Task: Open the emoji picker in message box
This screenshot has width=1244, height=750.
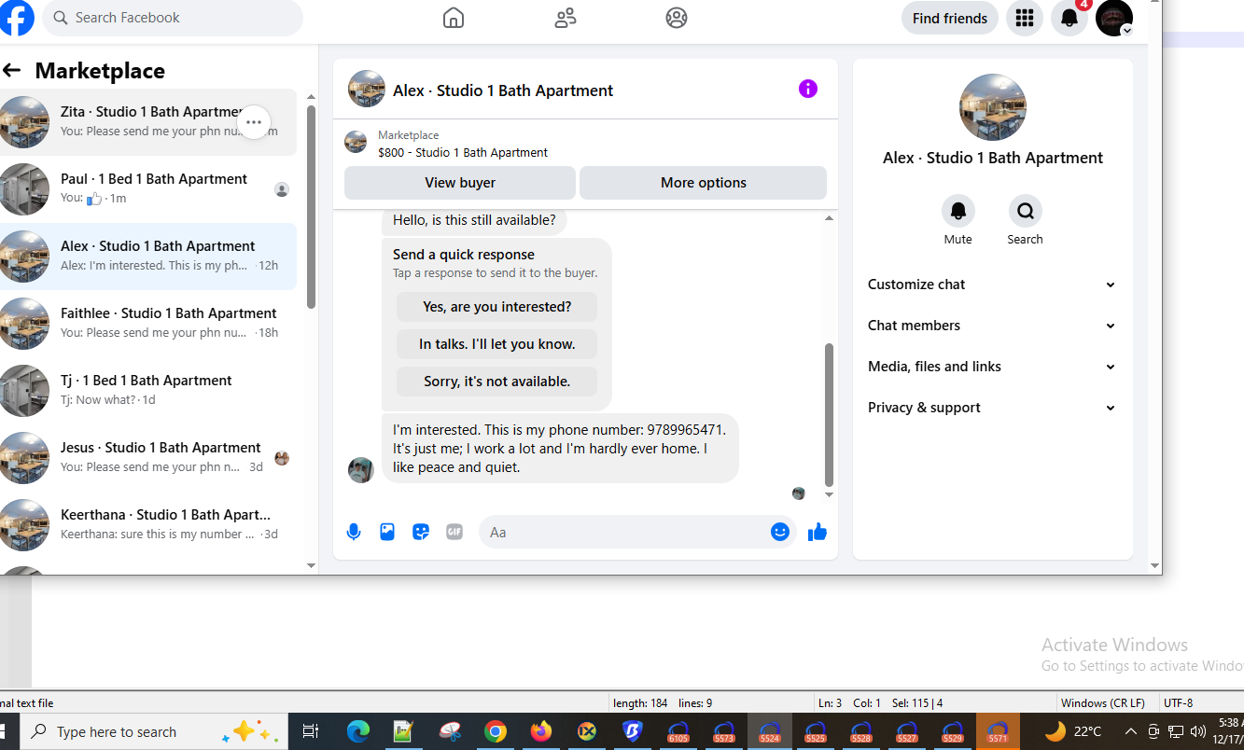Action: 780,532
